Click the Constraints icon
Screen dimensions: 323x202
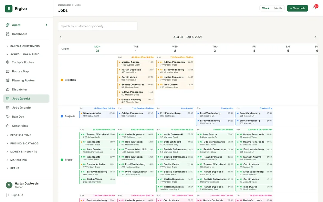point(8,126)
